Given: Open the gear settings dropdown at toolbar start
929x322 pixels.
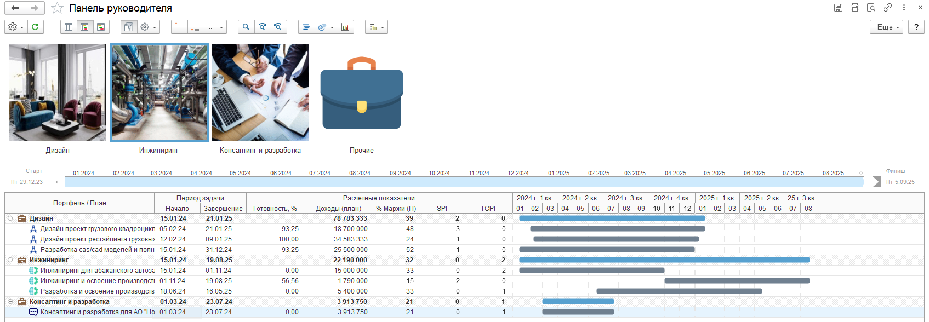Looking at the screenshot, I should pos(15,27).
